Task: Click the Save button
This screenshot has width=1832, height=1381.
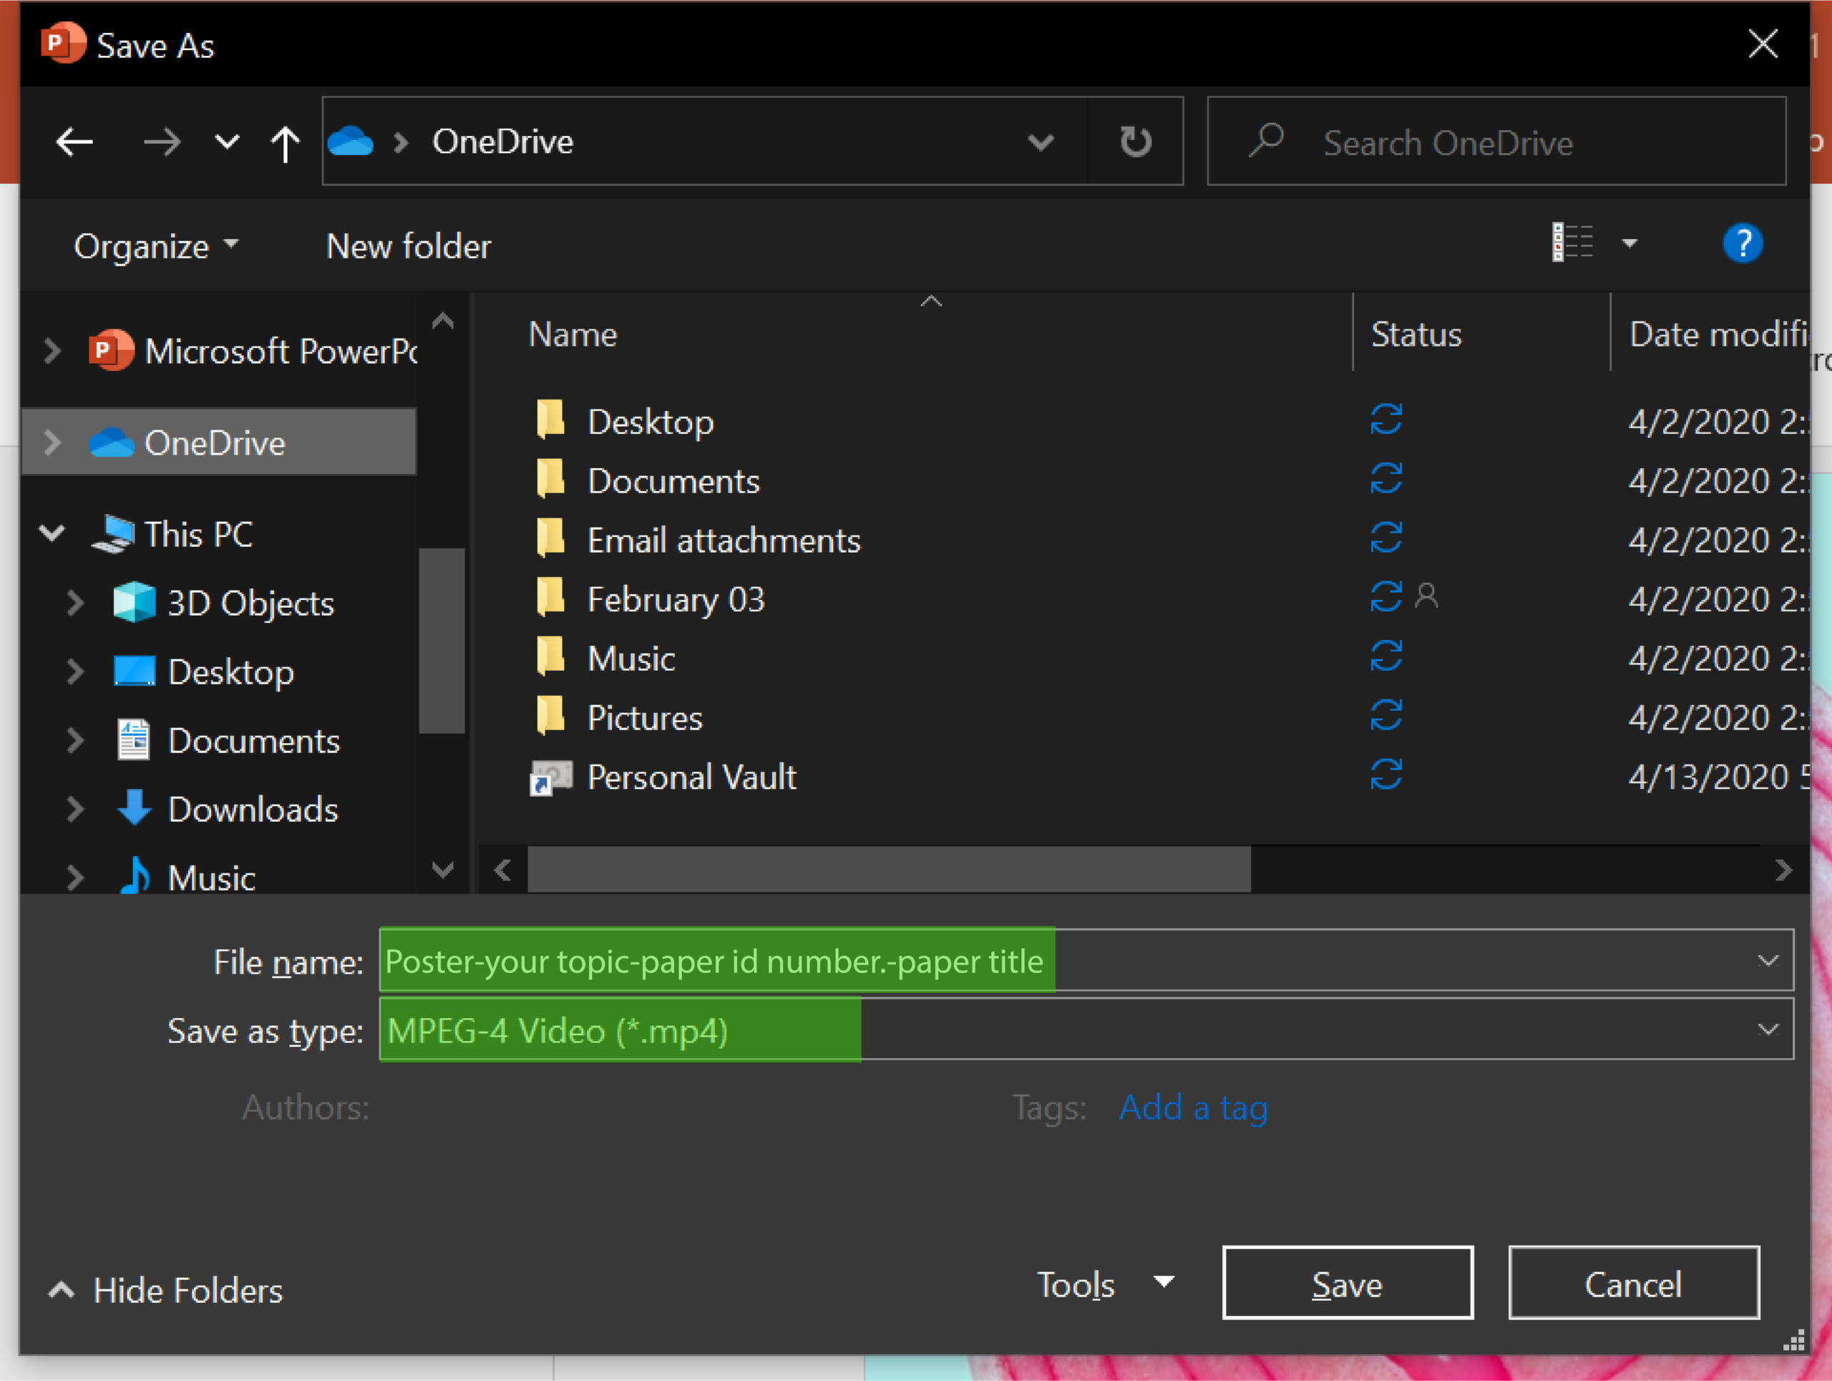Action: pyautogui.click(x=1347, y=1284)
